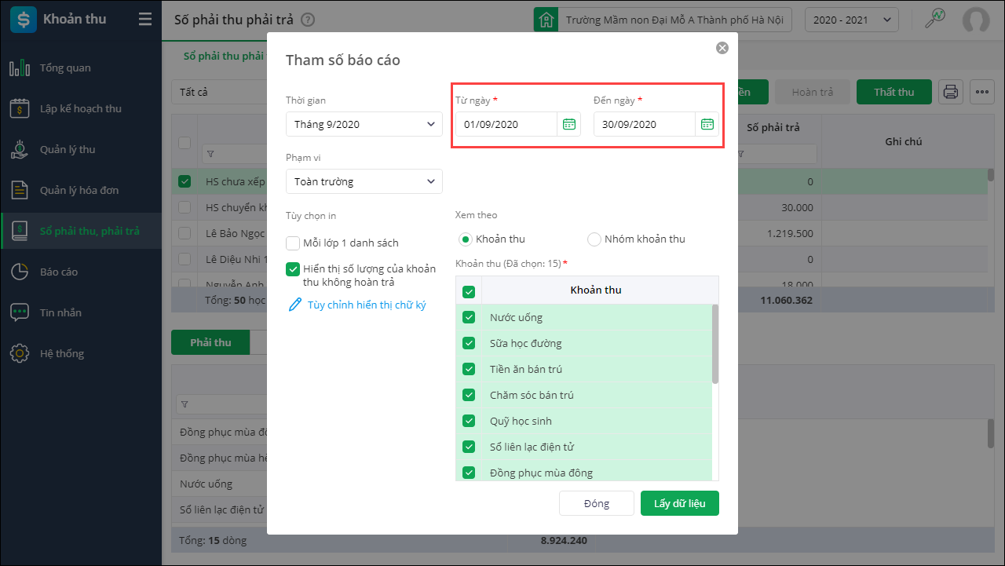Click the Từ ngày date input field
The width and height of the screenshot is (1005, 566).
(x=506, y=124)
